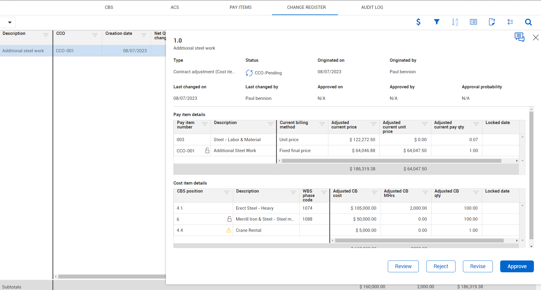Toggle lock icon on CCO-001 pay item
541x290 pixels.
pyautogui.click(x=207, y=151)
